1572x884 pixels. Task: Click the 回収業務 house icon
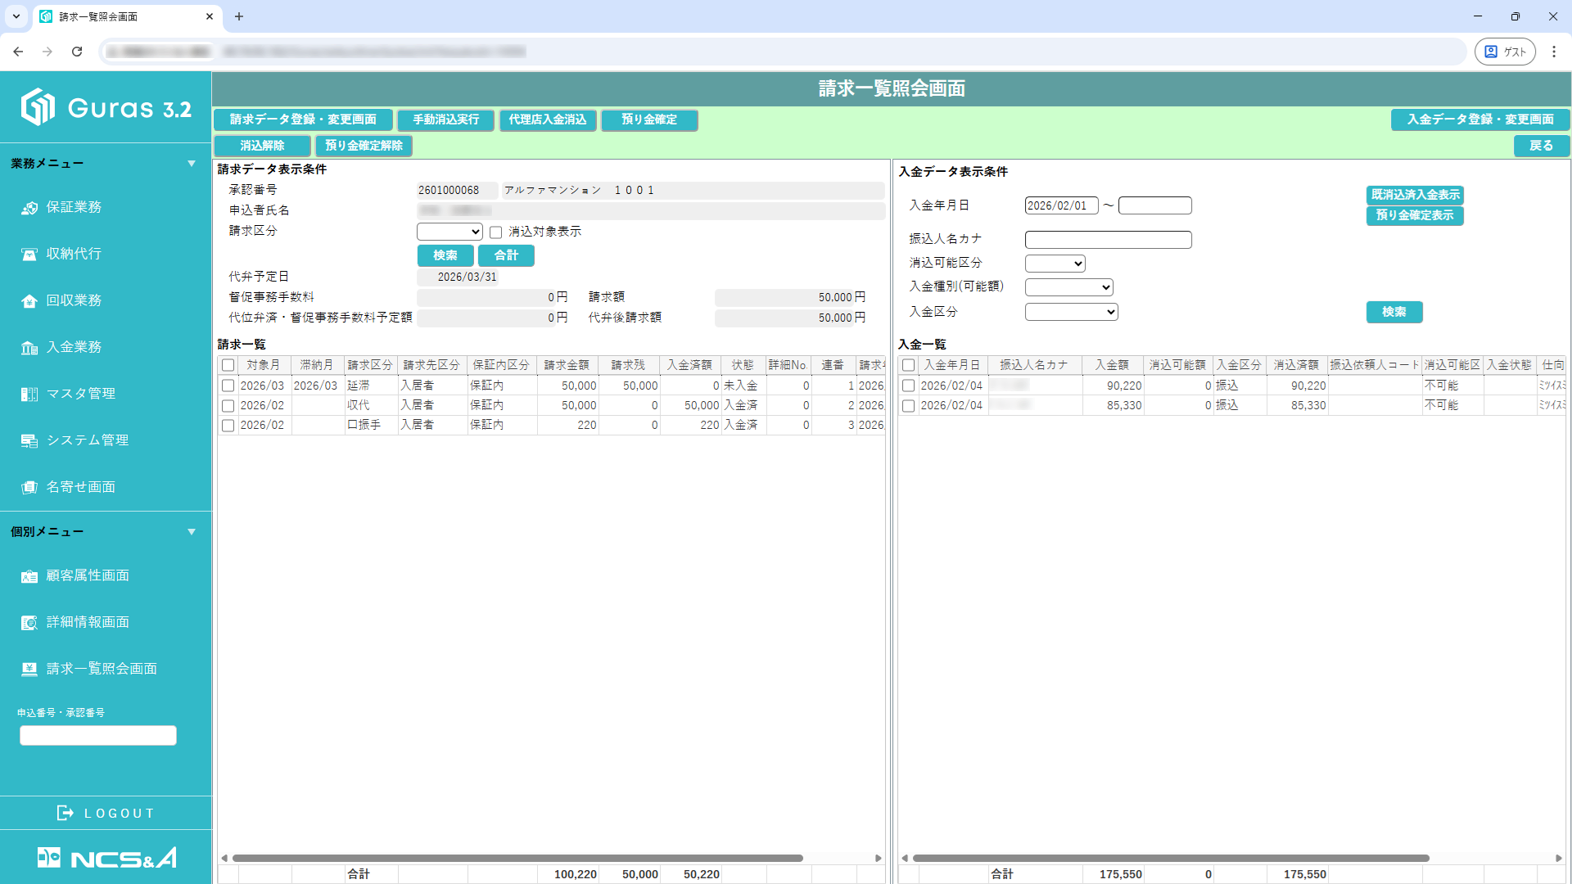29,301
